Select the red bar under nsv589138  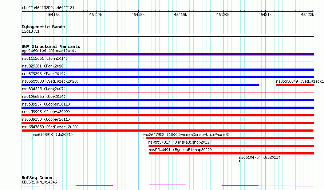167,123
